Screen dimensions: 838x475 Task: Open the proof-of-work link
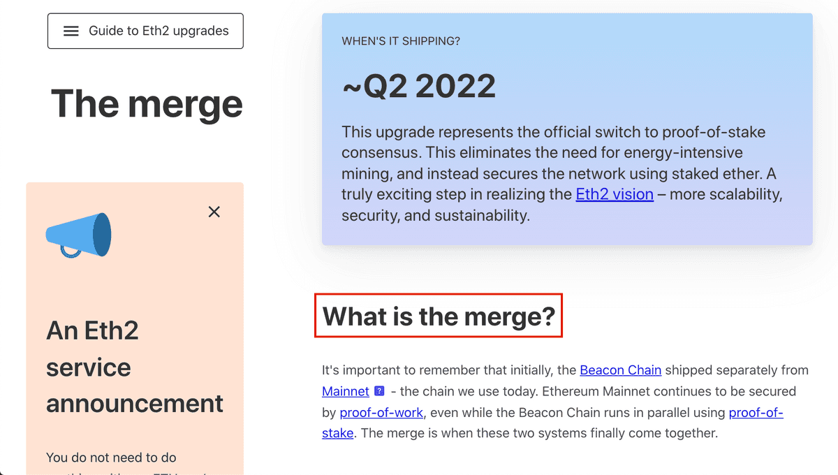click(381, 412)
